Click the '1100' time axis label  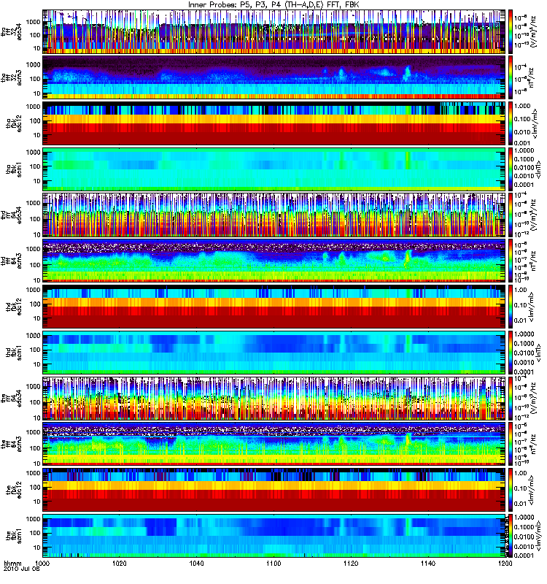pyautogui.click(x=273, y=564)
